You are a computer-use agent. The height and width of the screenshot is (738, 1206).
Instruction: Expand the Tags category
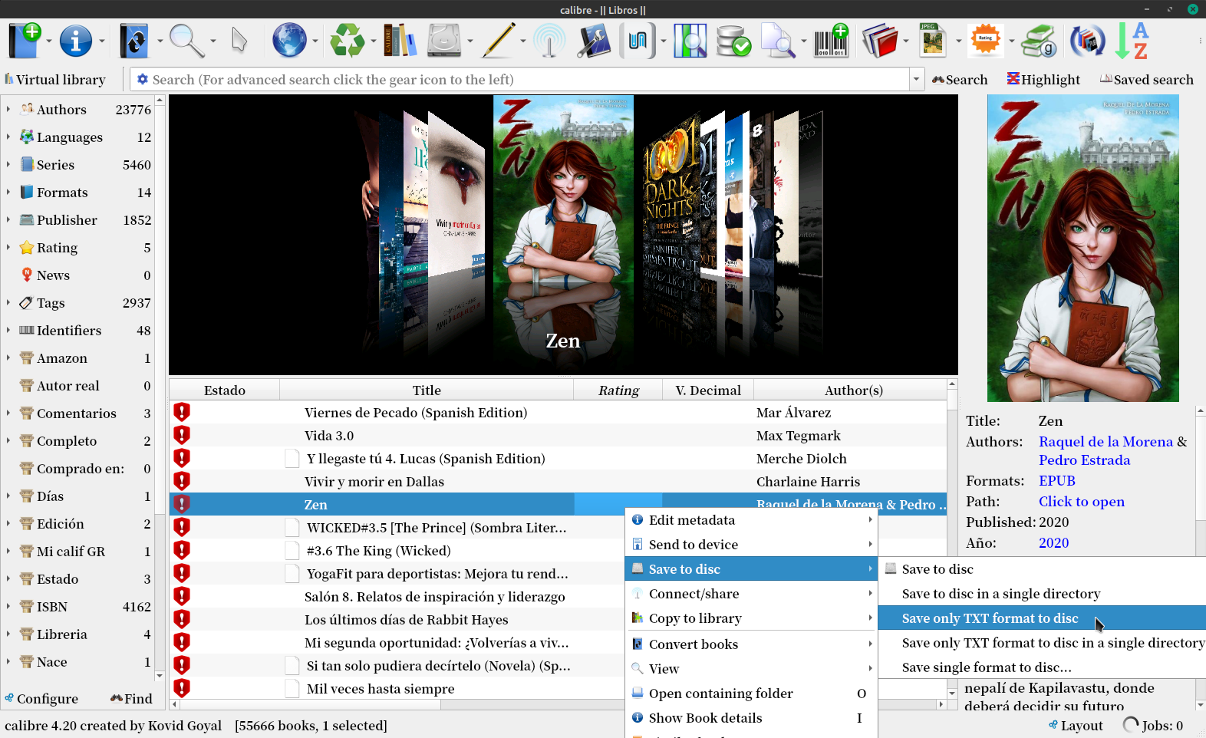8,302
